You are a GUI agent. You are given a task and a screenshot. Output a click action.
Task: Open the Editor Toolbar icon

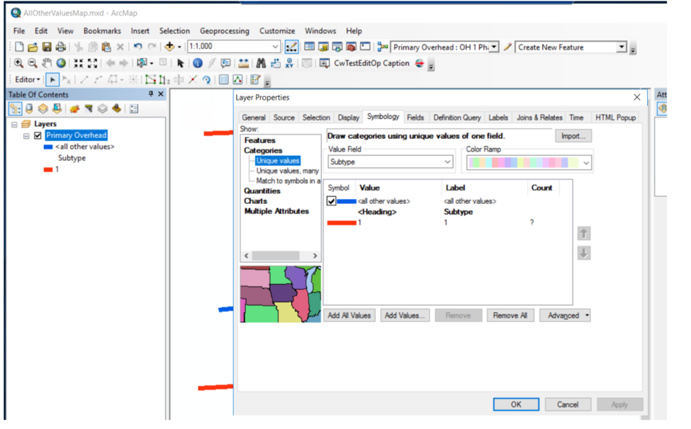coord(291,47)
